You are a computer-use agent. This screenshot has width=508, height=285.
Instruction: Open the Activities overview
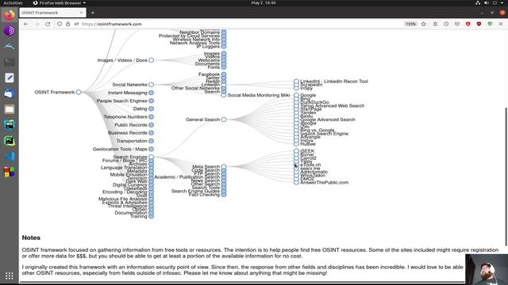(13, 3)
